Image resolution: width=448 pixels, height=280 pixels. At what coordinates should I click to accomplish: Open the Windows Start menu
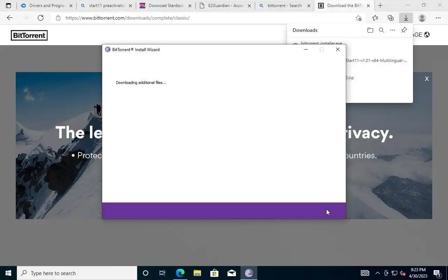[x=8, y=273]
